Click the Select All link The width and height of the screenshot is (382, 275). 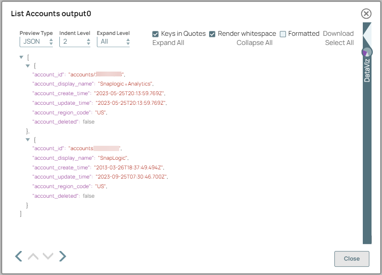[x=340, y=43]
